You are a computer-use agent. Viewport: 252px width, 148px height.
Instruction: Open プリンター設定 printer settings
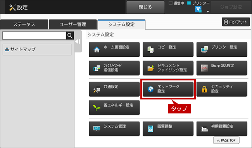222,50
